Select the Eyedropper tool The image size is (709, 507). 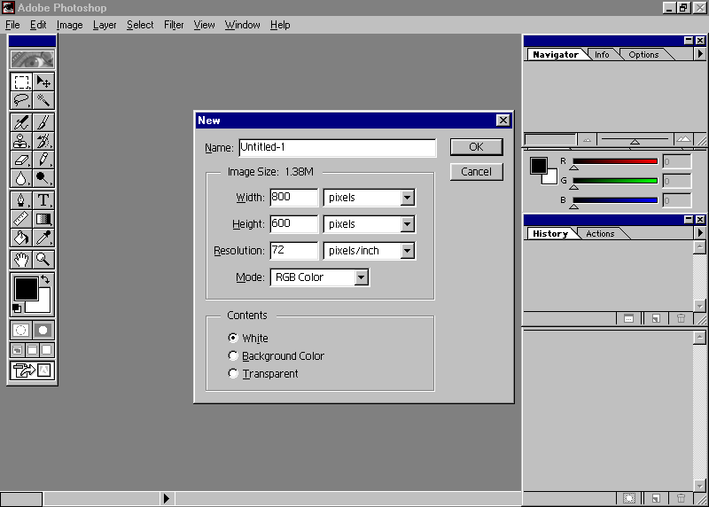pyautogui.click(x=43, y=238)
